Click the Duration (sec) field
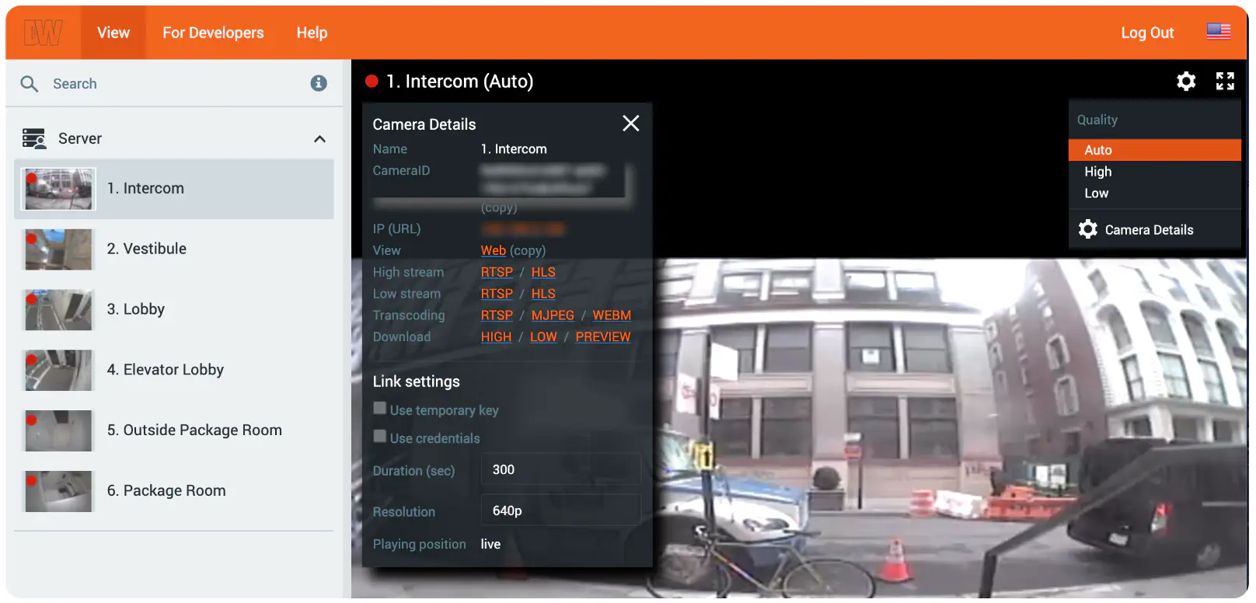Screen dimensions: 1256x603 point(560,470)
